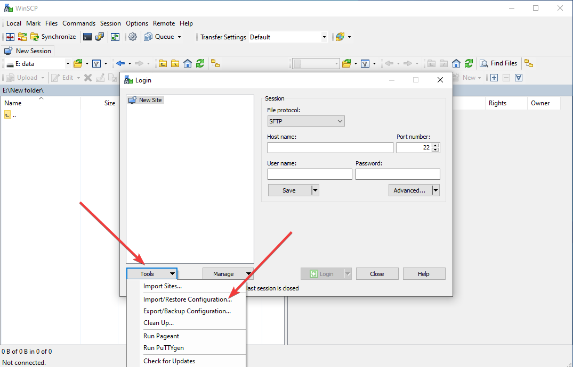The width and height of the screenshot is (573, 367).
Task: Click the Synchronize toolbar button
Action: 53,37
